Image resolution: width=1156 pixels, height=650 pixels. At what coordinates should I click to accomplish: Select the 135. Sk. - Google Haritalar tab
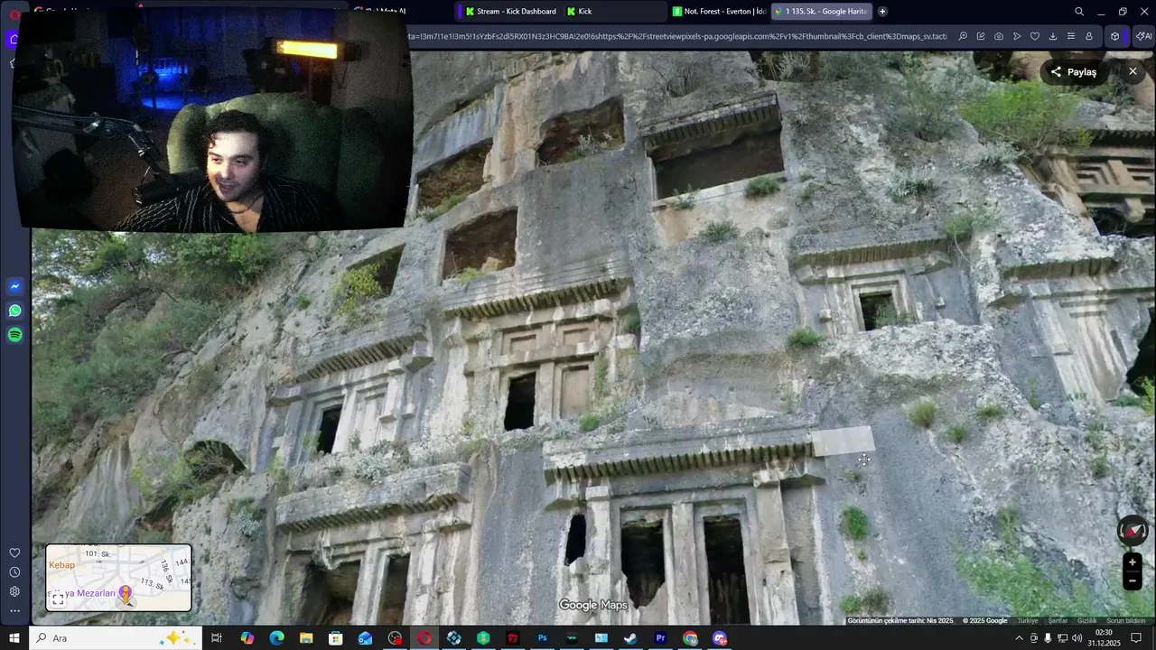[821, 12]
